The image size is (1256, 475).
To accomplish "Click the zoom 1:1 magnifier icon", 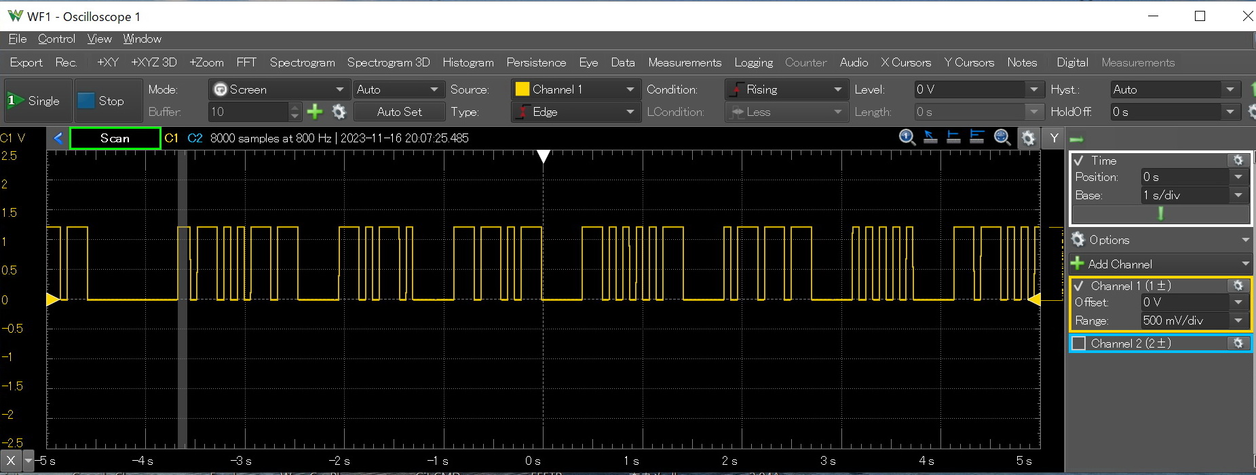I will point(907,138).
